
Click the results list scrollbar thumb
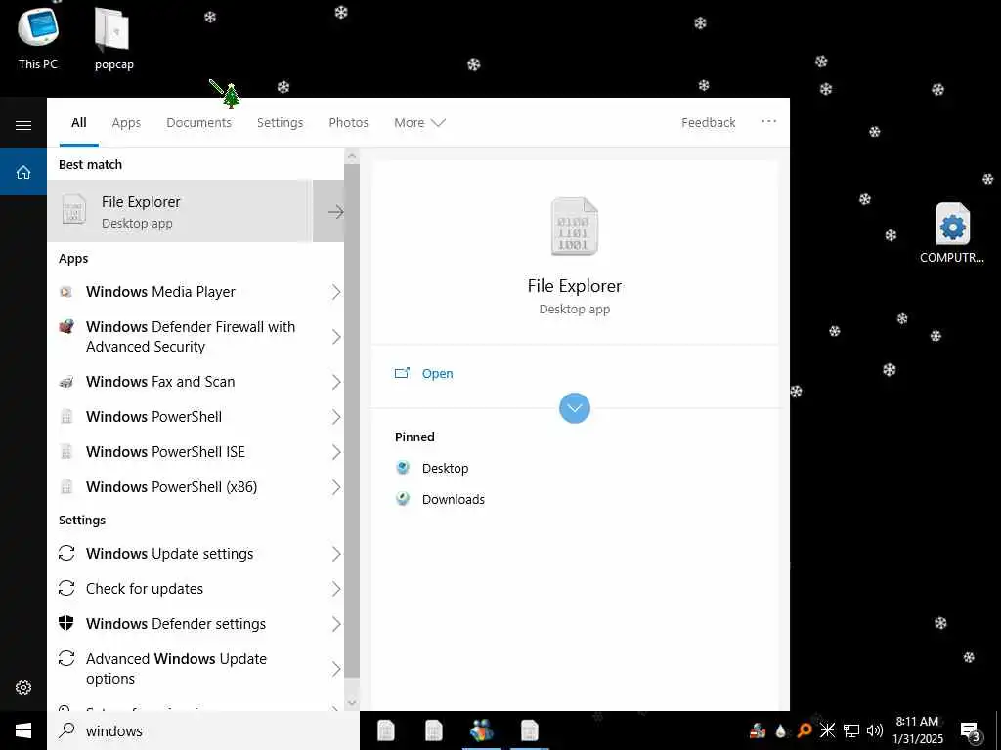[x=352, y=421]
